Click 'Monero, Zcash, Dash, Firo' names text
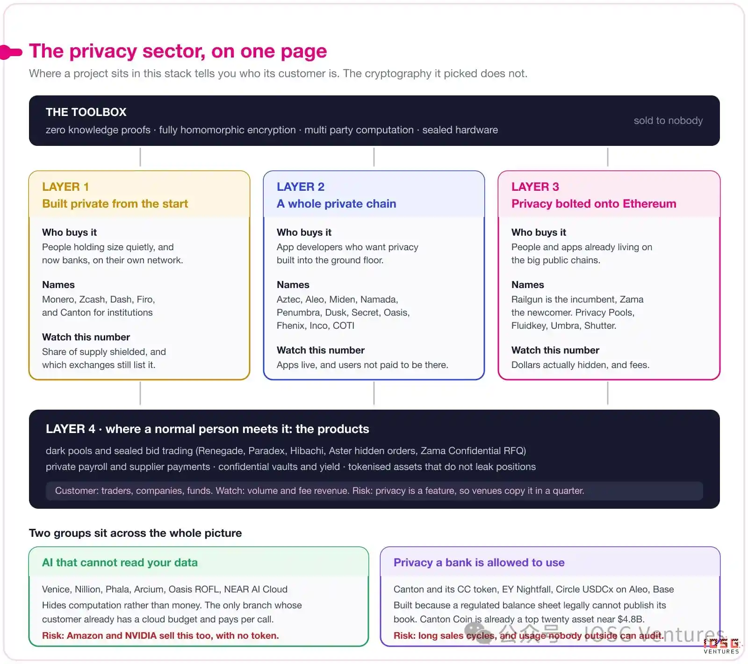 98,299
